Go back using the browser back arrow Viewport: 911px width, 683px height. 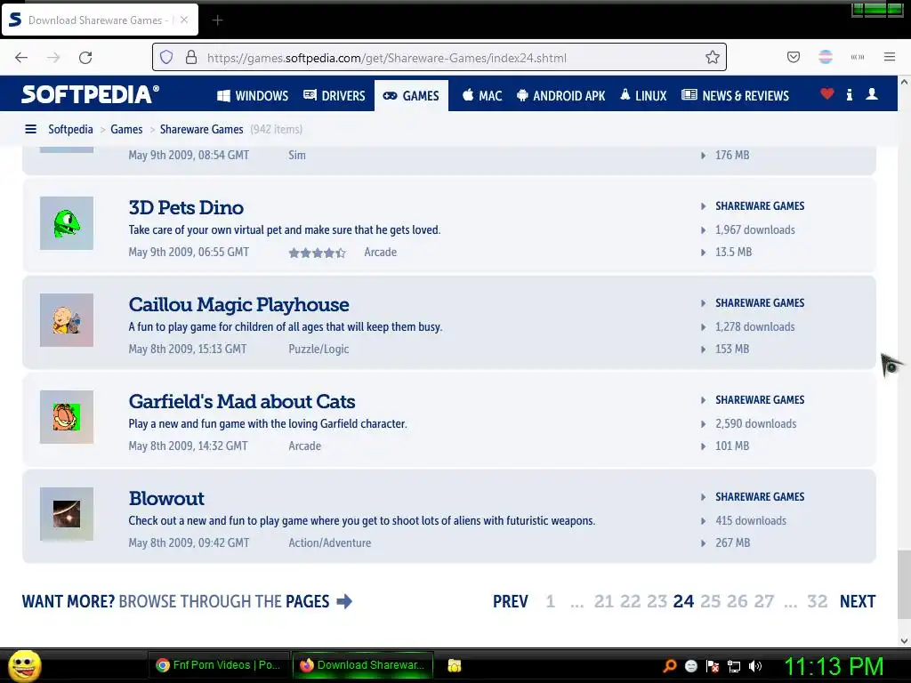(x=21, y=58)
